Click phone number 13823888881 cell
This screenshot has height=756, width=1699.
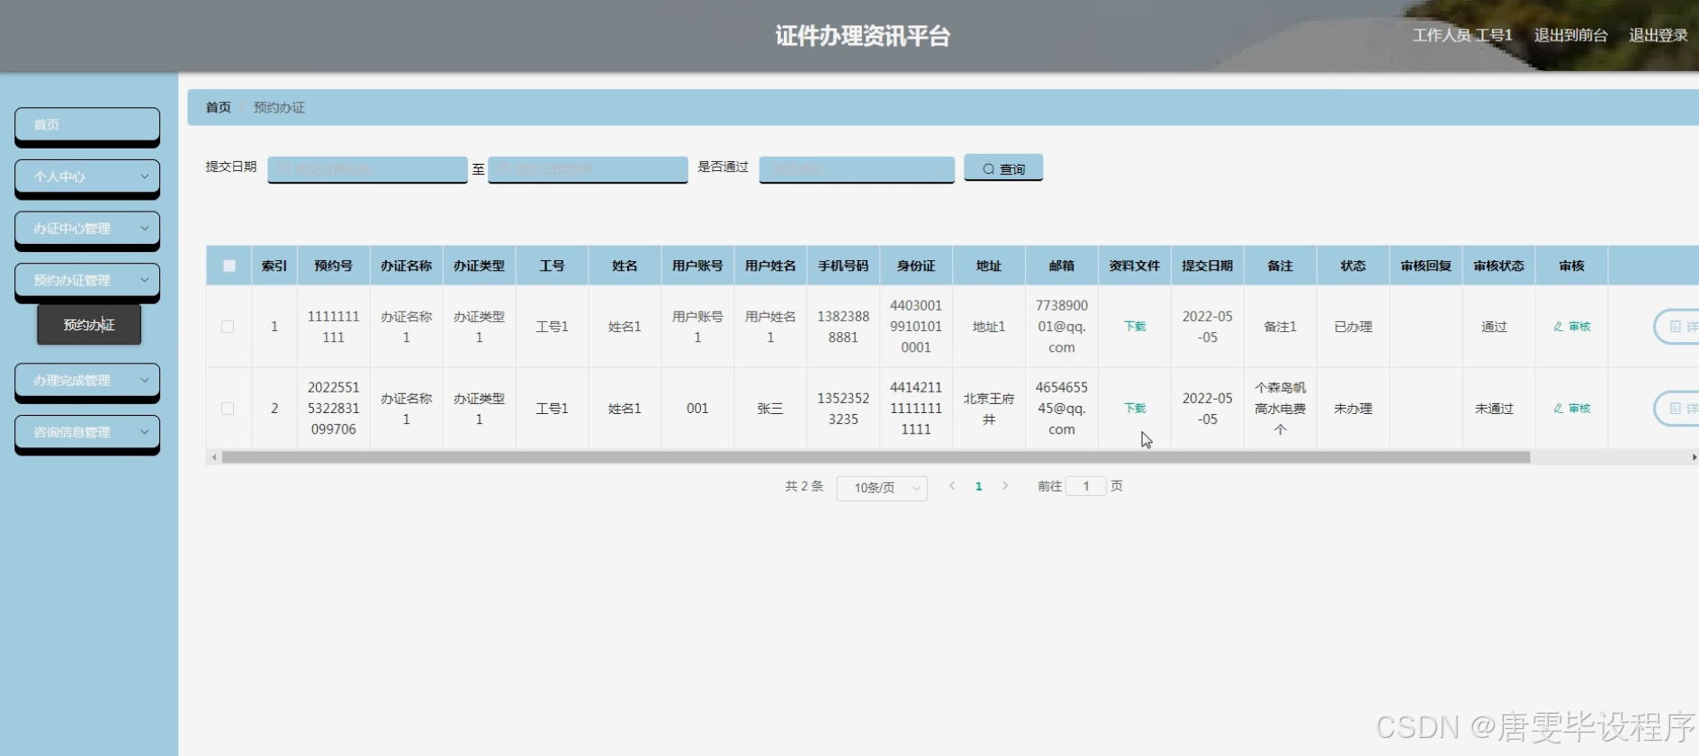point(843,327)
